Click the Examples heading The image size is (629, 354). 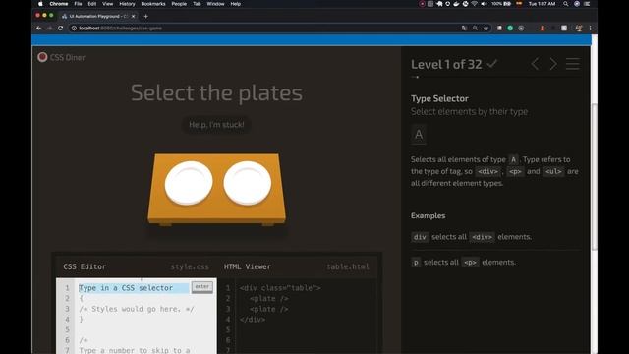pyautogui.click(x=428, y=215)
